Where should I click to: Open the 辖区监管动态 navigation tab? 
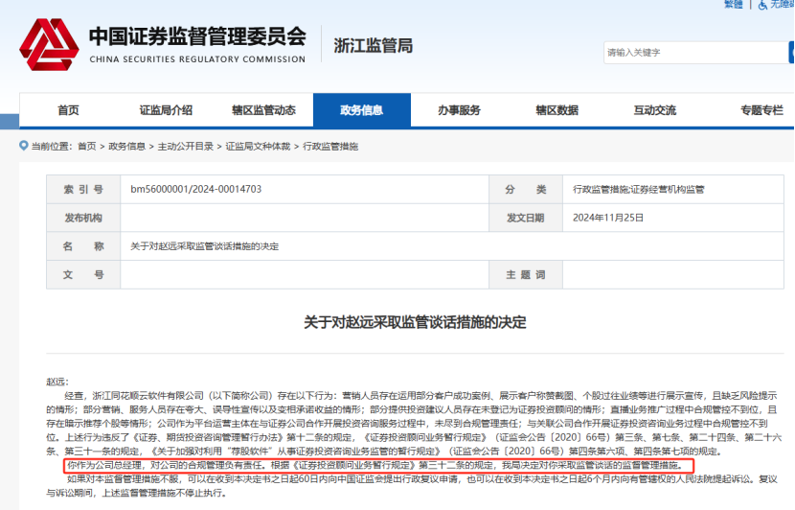(x=263, y=110)
